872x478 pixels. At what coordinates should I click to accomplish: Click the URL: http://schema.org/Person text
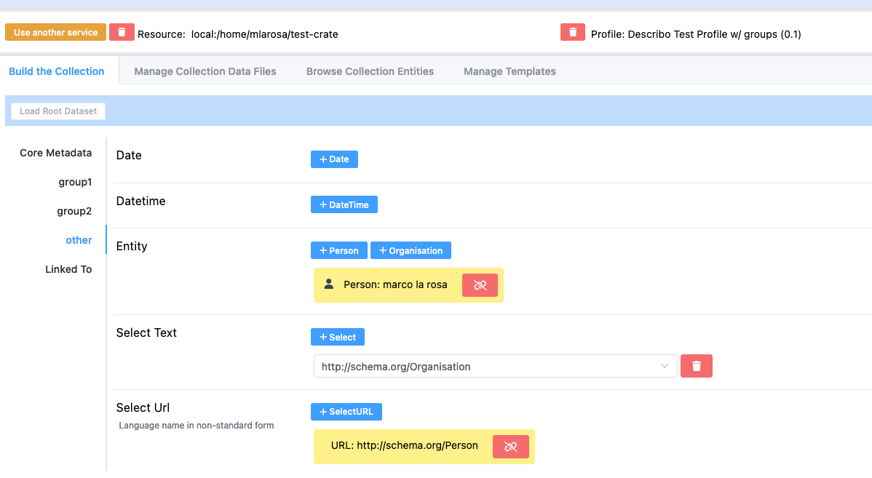(x=404, y=446)
